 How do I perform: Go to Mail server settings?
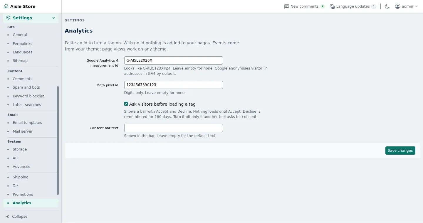(x=23, y=131)
